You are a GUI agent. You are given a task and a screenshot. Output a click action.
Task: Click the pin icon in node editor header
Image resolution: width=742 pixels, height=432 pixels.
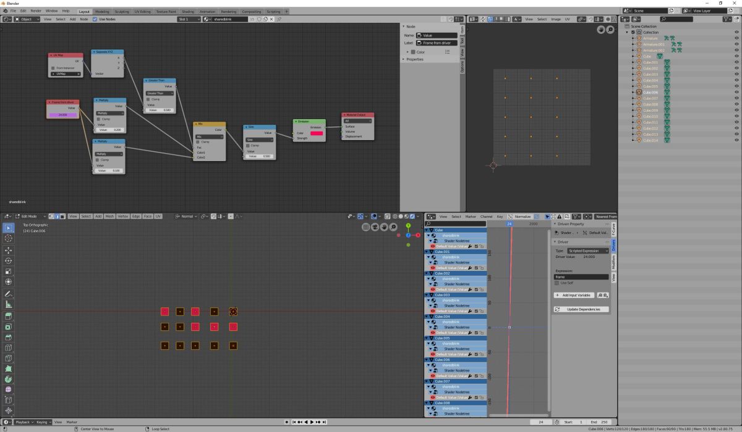279,19
